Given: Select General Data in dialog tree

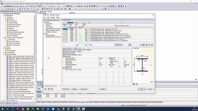Looking at the screenshot, I should click(x=49, y=24).
